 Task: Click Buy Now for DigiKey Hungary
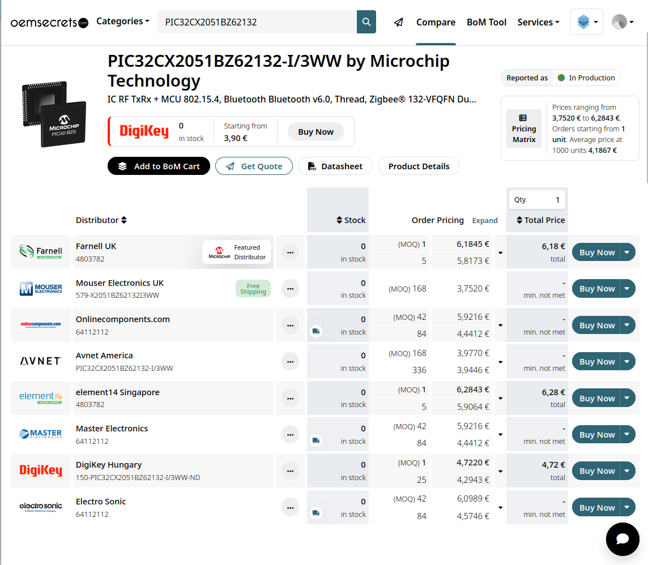[x=596, y=471]
